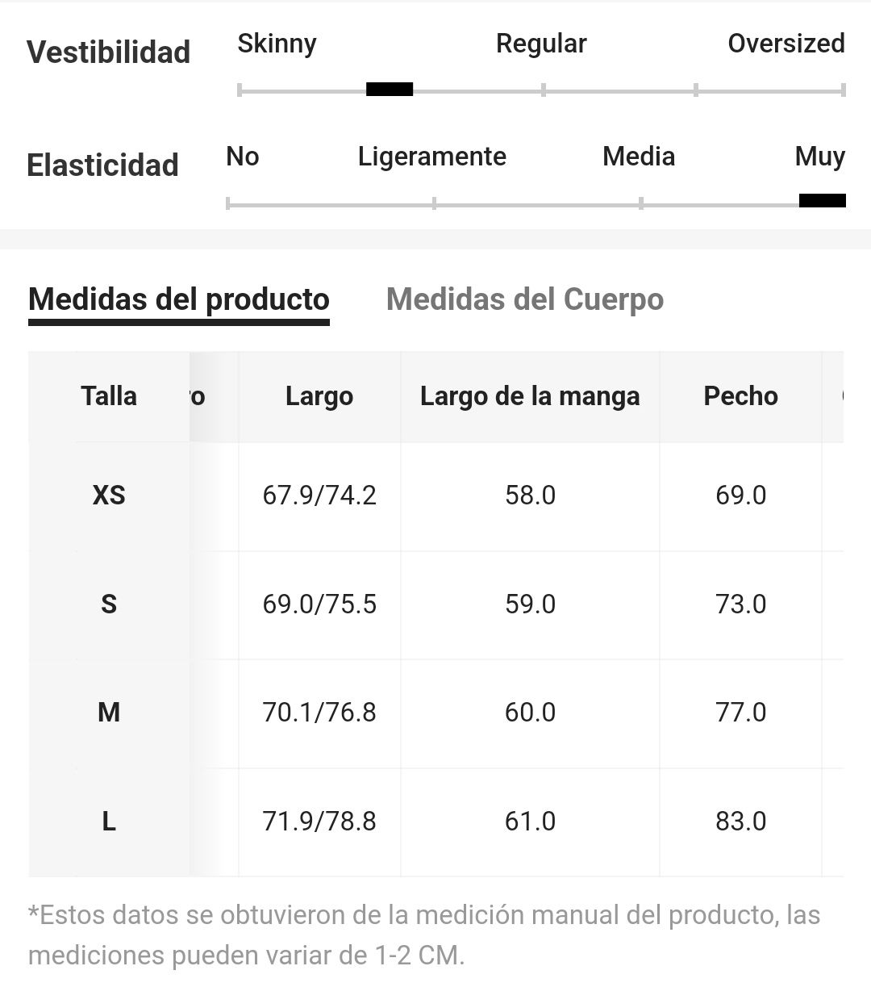Click the Skinny fit label
The image size is (871, 987).
click(x=277, y=44)
